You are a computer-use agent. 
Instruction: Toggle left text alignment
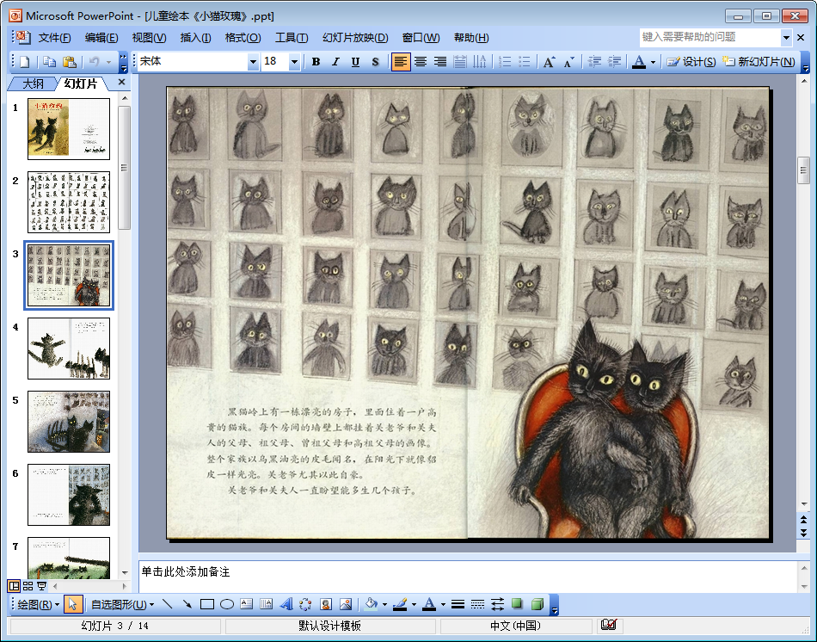coord(400,62)
